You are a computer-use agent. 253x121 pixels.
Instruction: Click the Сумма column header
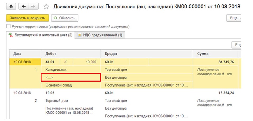tap(203, 54)
